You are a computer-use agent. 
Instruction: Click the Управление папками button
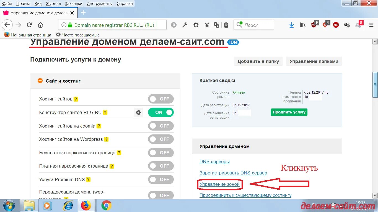coord(314,61)
